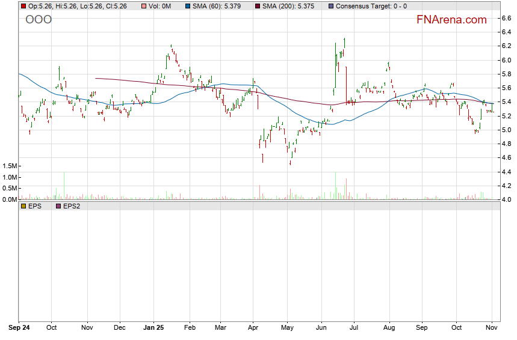Click the Jun month label on time axis

click(x=321, y=329)
